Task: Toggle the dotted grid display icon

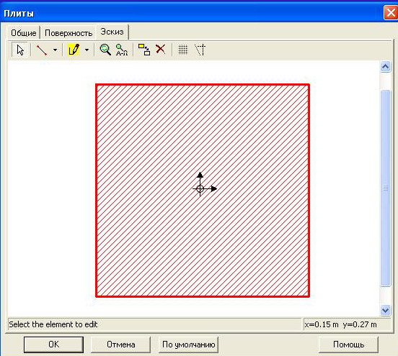Action: (x=183, y=50)
